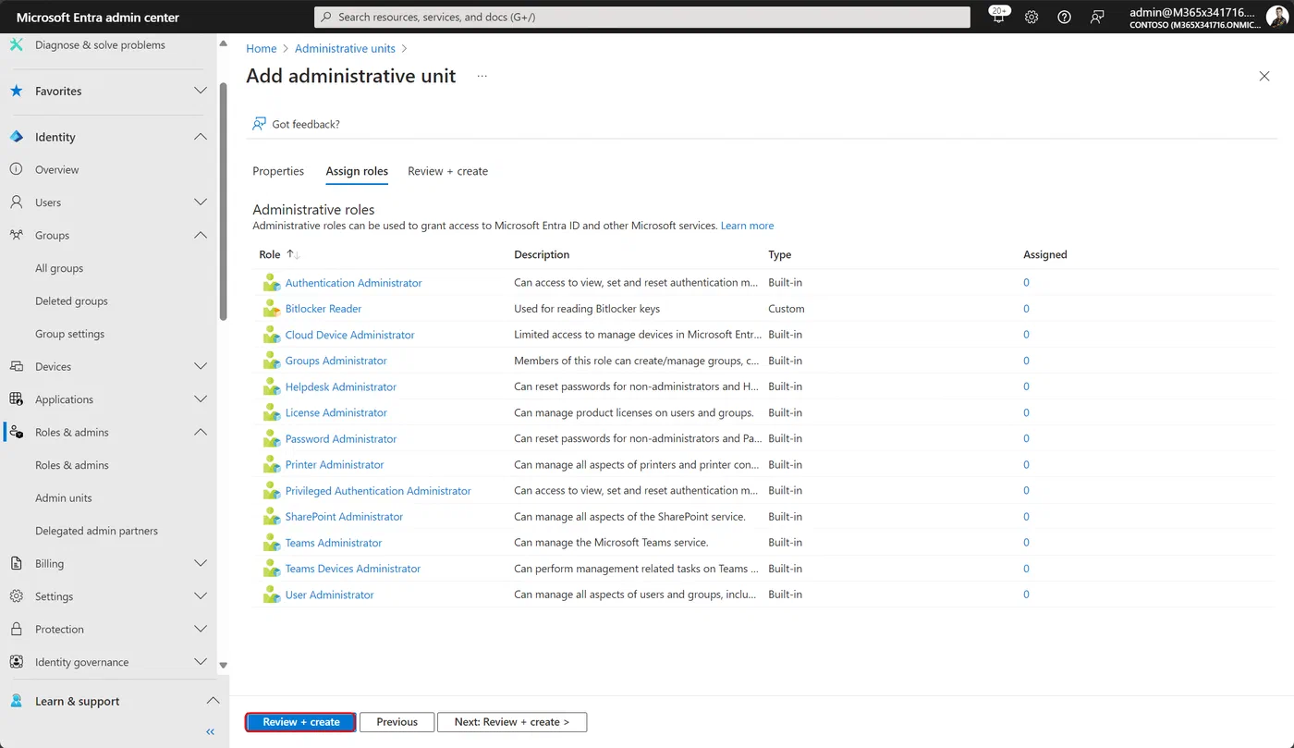Collapse sidebar with double chevron icon

(210, 731)
